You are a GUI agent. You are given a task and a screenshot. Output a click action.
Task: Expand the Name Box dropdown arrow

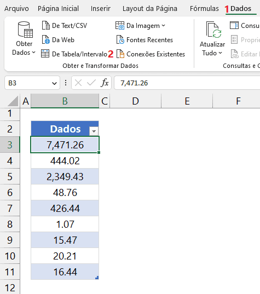(x=54, y=83)
